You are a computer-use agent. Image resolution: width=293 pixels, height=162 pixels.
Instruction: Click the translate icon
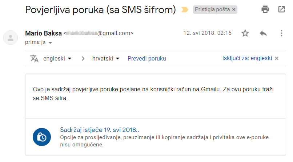pyautogui.click(x=34, y=58)
